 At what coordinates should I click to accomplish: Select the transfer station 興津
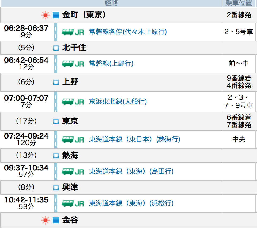coord(70,187)
